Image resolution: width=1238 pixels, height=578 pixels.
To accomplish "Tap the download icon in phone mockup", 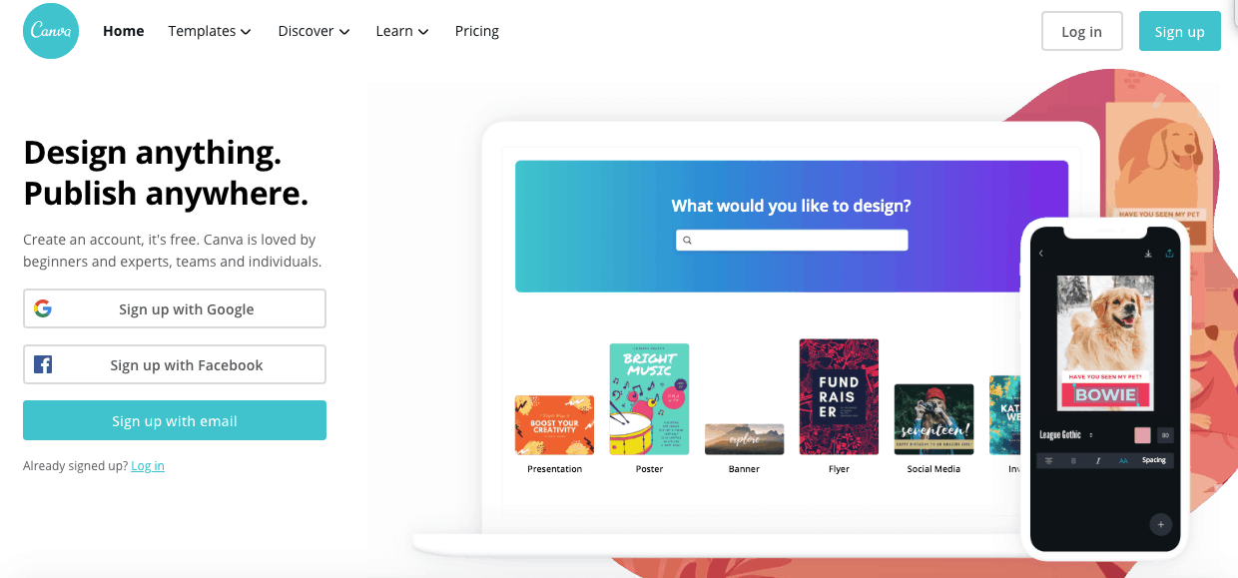I will [x=1148, y=254].
